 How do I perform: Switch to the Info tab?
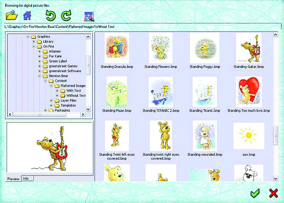coord(27,178)
